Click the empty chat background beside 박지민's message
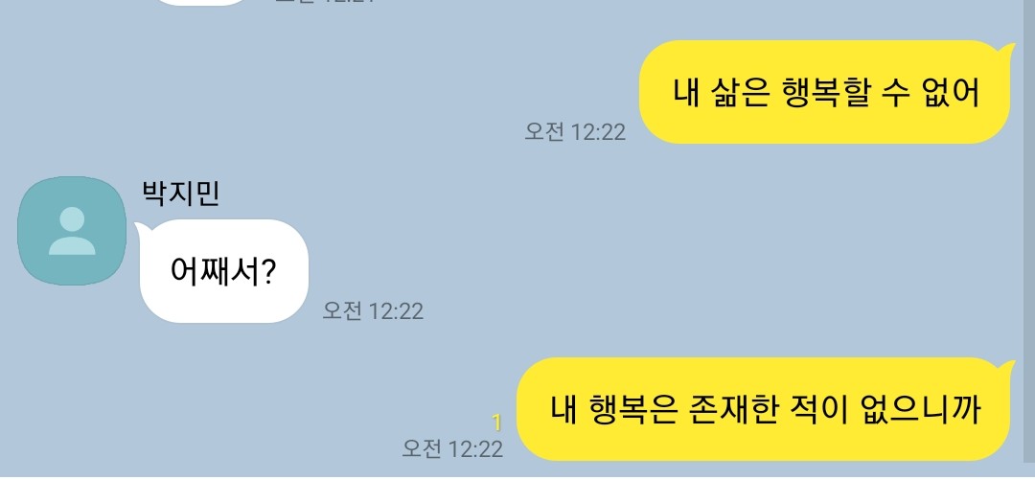Screen dimensions: 1035x480 660,264
